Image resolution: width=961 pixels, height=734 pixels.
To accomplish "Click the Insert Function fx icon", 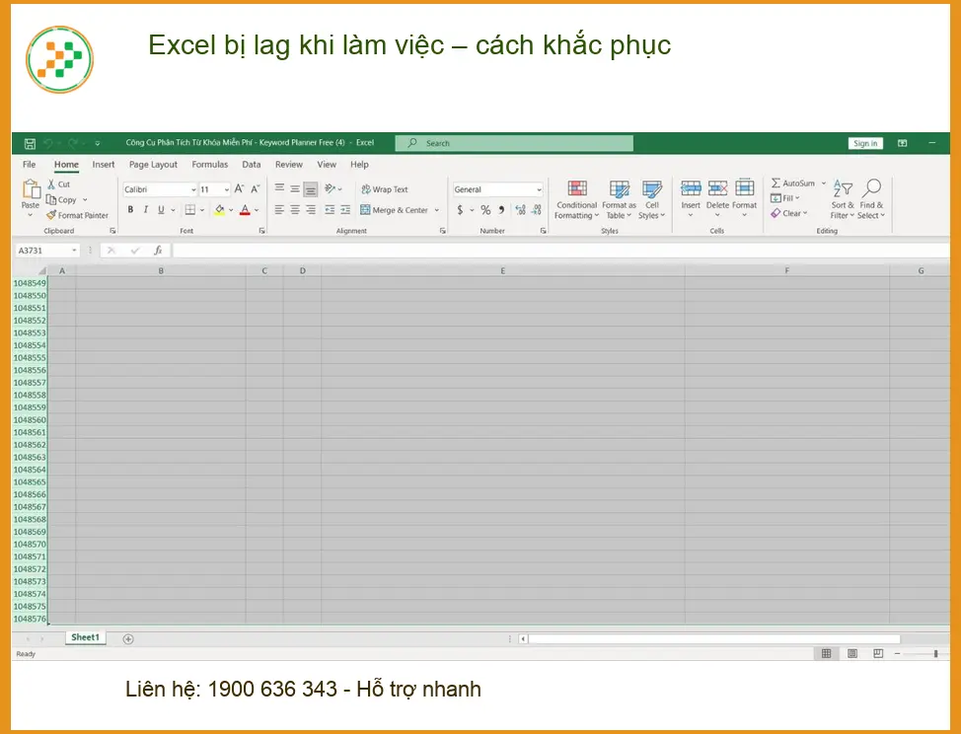I will click(158, 250).
